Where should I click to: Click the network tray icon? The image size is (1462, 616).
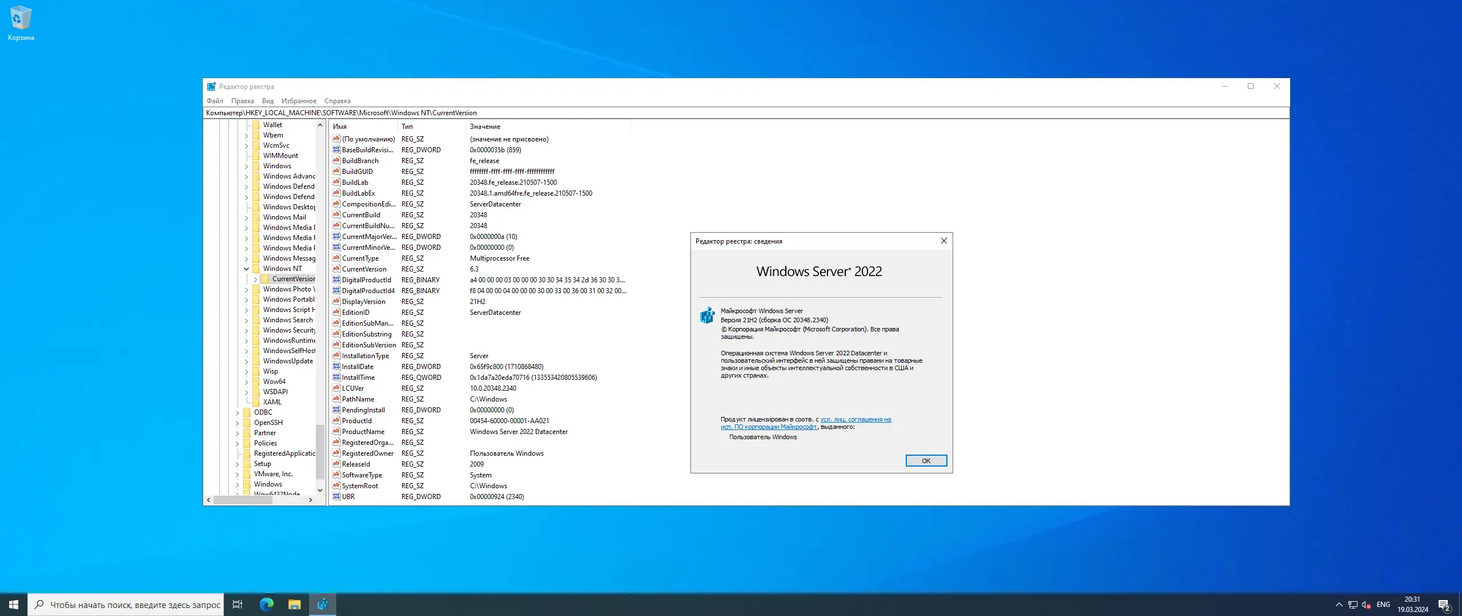(1352, 605)
